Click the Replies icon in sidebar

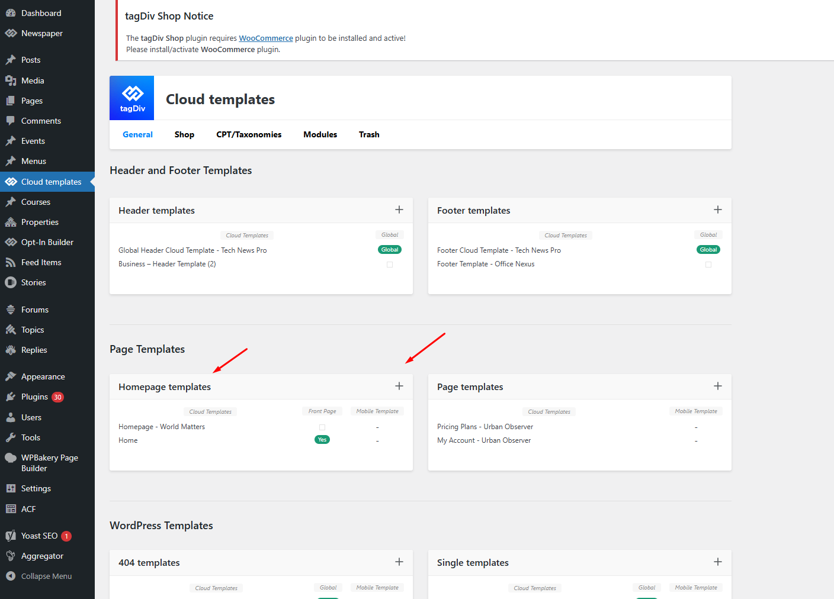coord(11,350)
